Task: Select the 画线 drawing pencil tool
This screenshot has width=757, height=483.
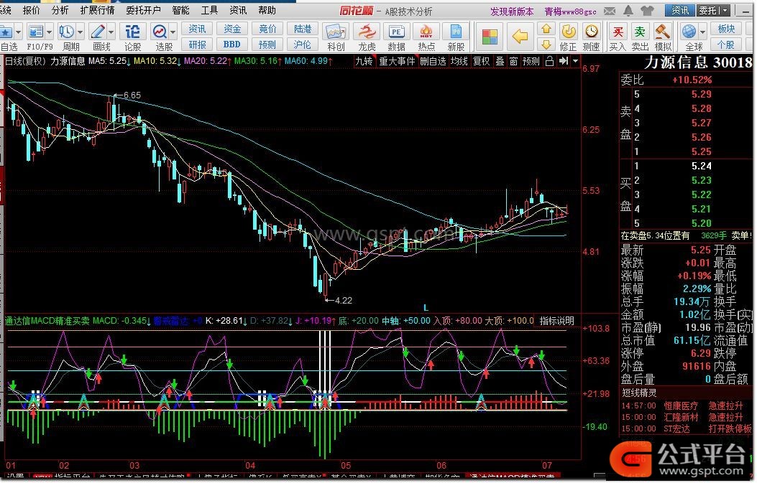Action: [98, 32]
